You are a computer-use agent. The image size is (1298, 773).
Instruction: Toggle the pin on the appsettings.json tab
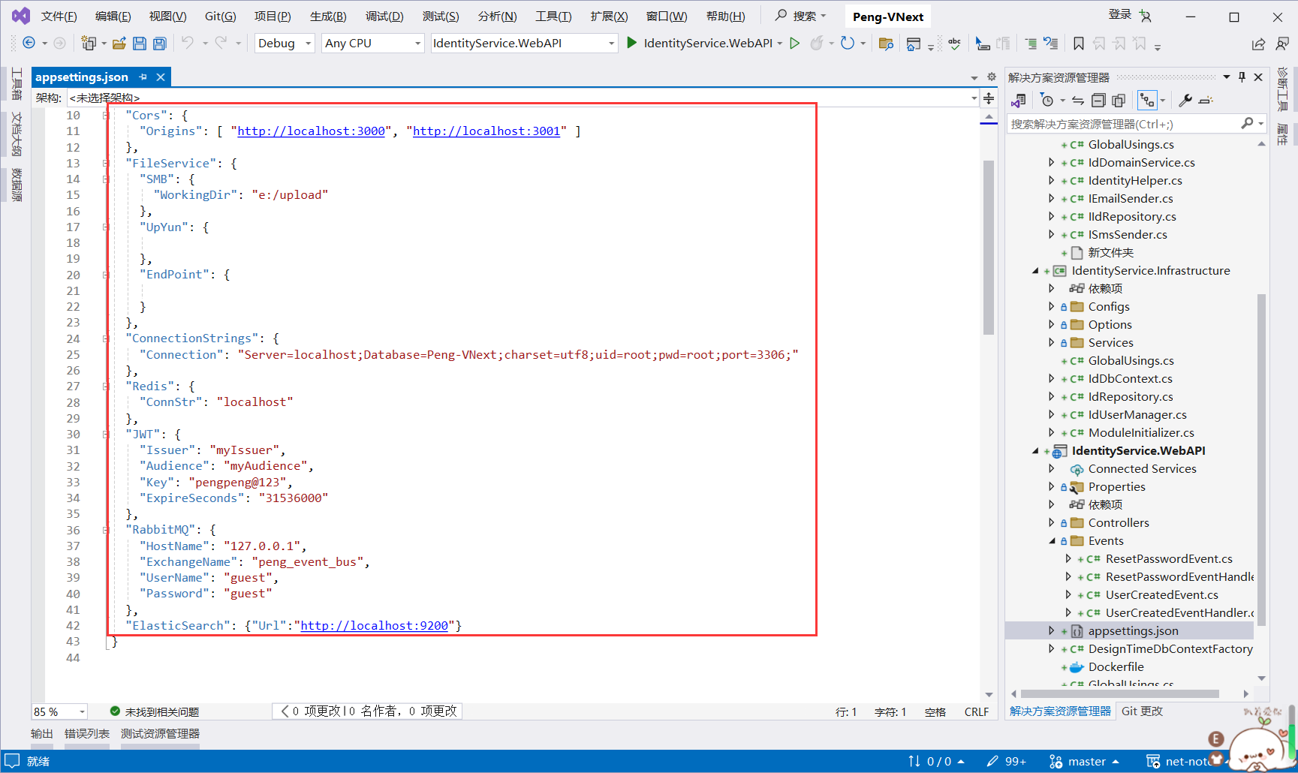tap(143, 77)
